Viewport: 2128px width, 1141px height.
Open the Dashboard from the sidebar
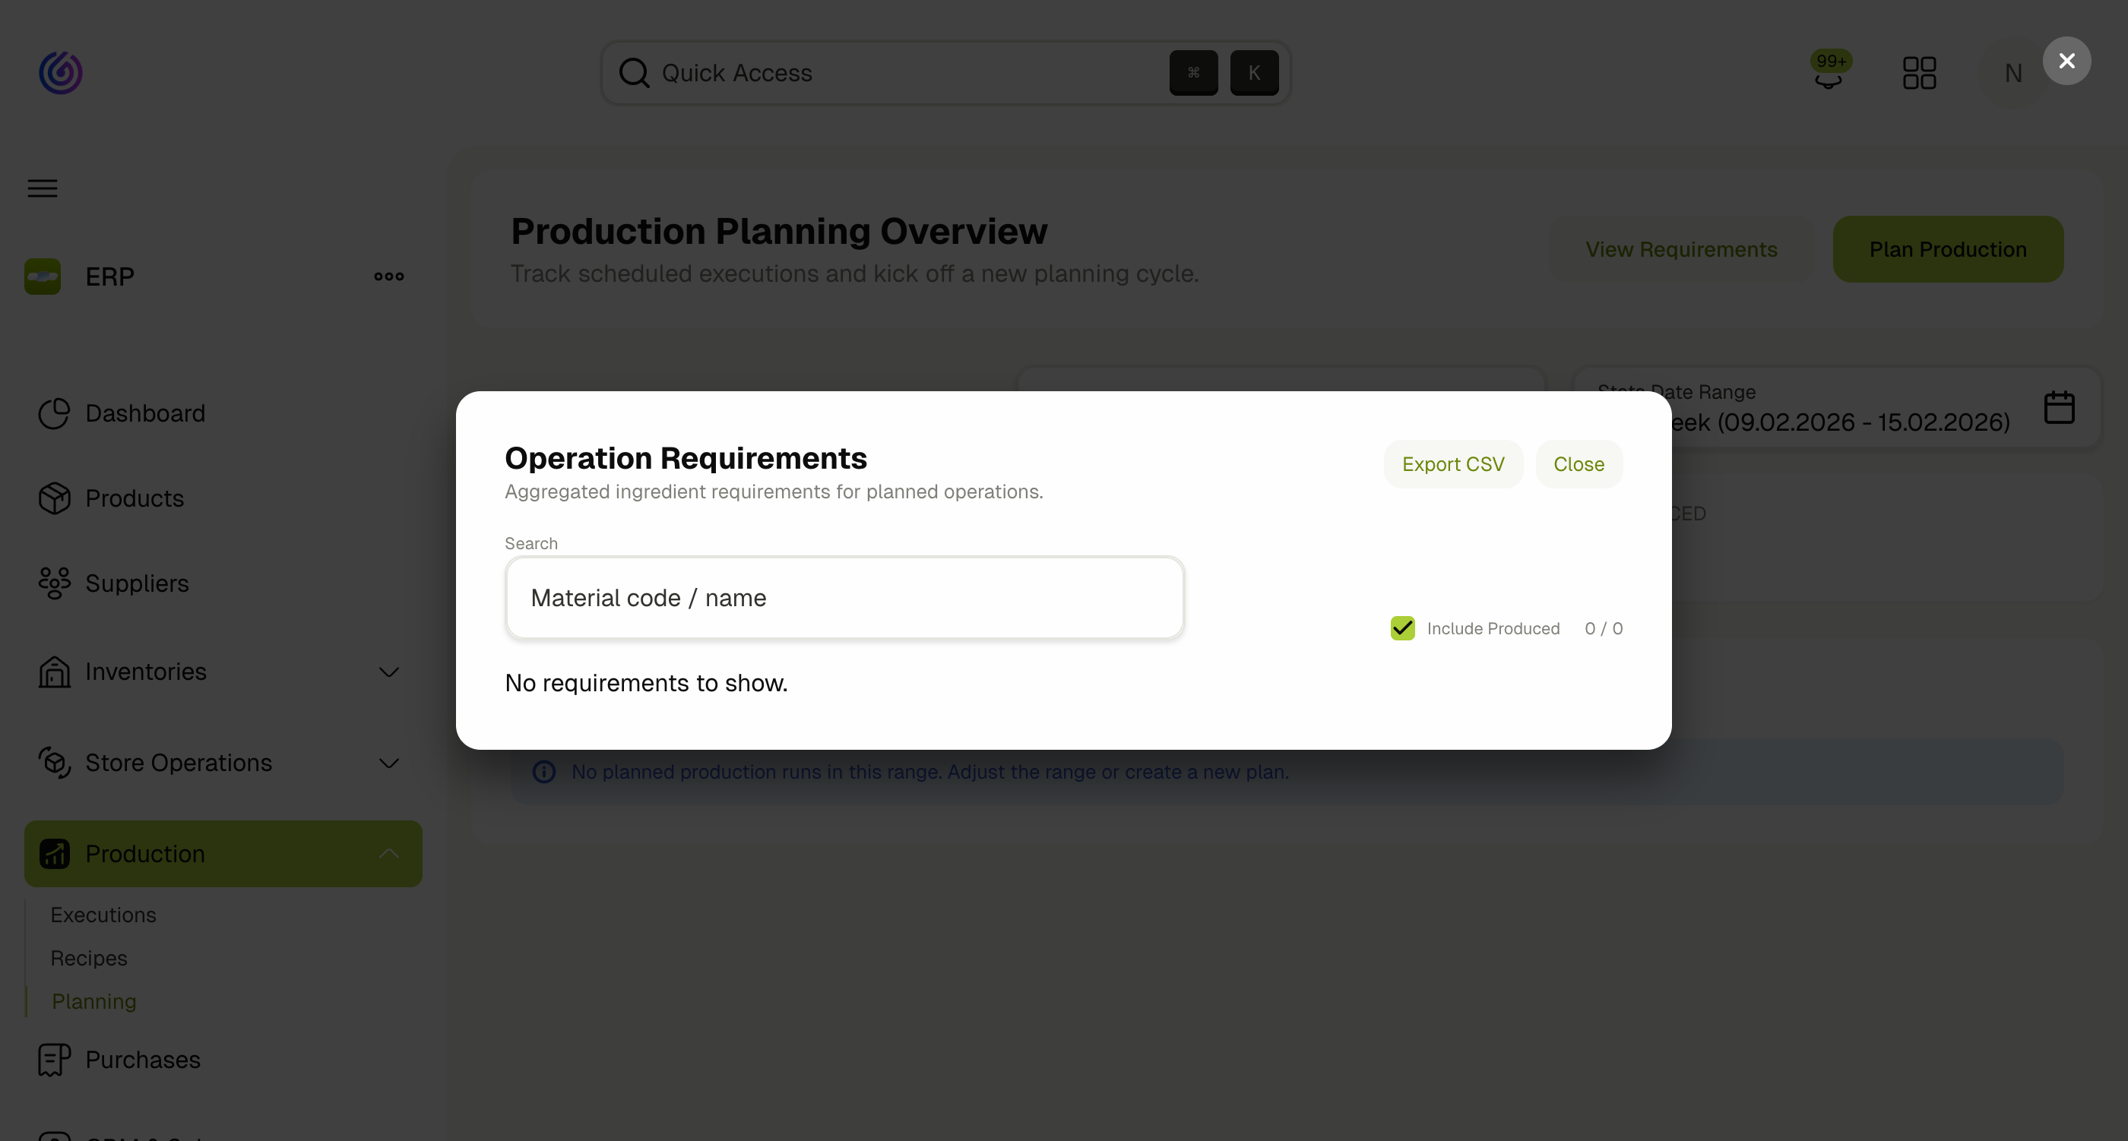point(144,412)
